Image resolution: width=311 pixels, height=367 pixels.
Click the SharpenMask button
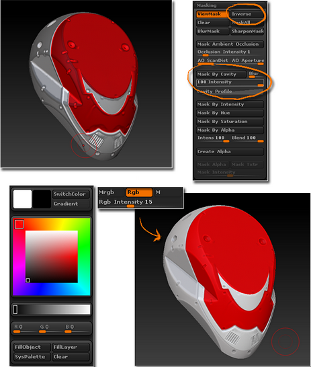coord(247,32)
